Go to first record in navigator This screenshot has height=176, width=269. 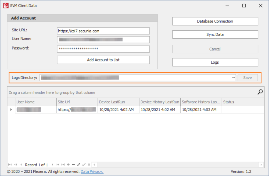click(x=10, y=165)
